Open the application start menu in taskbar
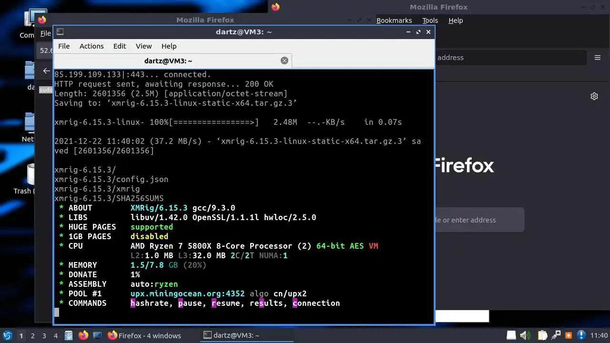Viewport: 610px width, 343px height. pyautogui.click(x=7, y=335)
